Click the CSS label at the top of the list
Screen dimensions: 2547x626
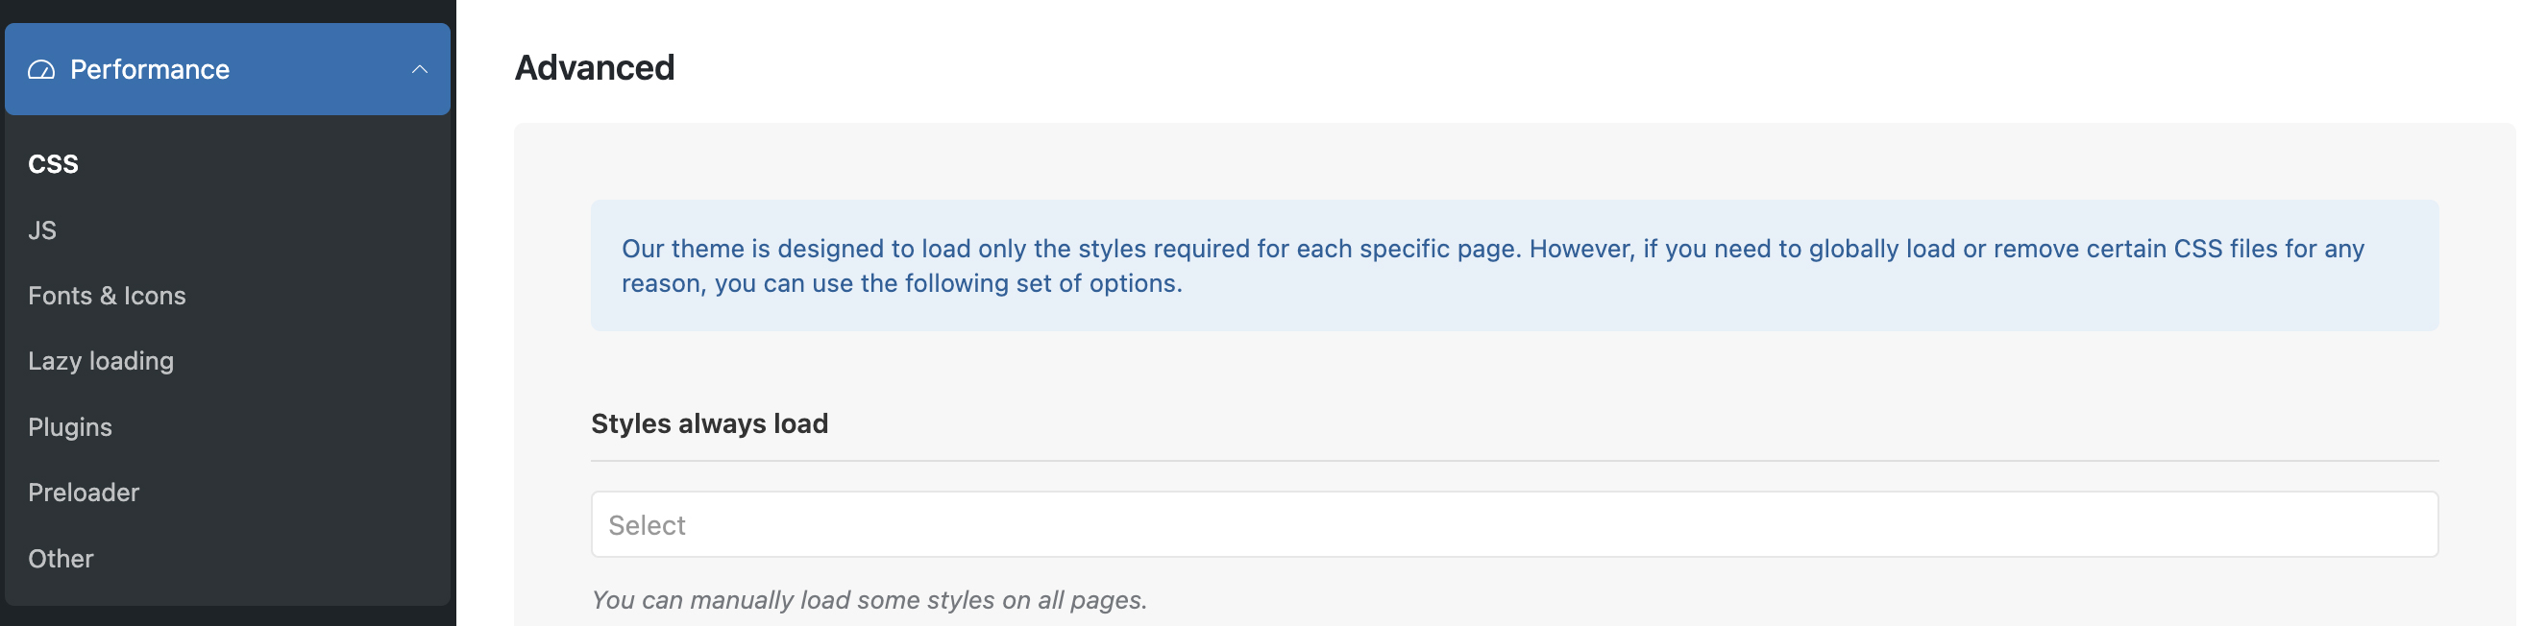tap(53, 164)
